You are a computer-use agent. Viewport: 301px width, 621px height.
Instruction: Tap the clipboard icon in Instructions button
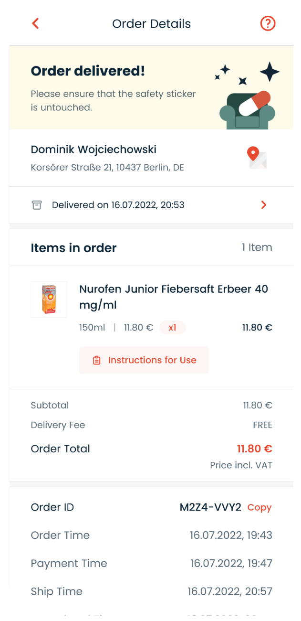pos(97,360)
